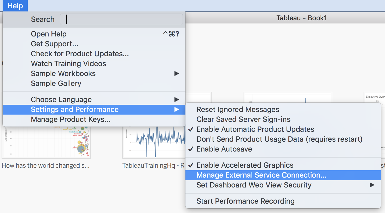Screen dimensions: 385x213
Task: Disable Enable Accelerated Graphics
Action: click(245, 165)
